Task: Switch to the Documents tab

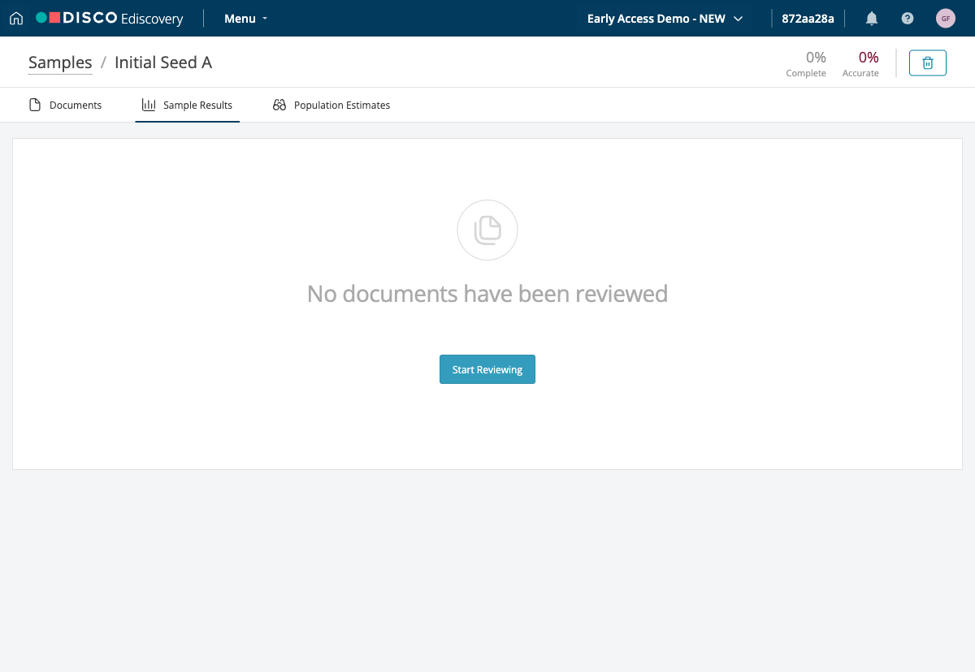Action: click(x=66, y=105)
